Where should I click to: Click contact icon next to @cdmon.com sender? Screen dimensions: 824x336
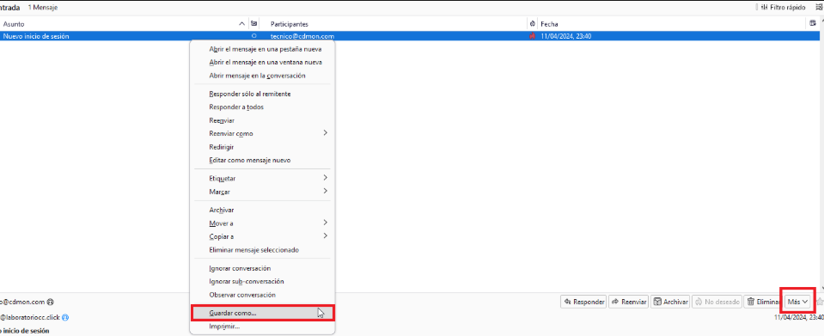point(51,302)
